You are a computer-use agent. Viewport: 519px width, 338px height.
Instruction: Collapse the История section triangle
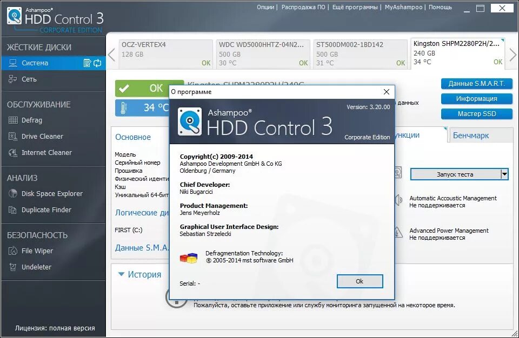click(x=121, y=274)
